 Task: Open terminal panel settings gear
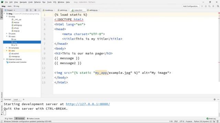pos(214,99)
